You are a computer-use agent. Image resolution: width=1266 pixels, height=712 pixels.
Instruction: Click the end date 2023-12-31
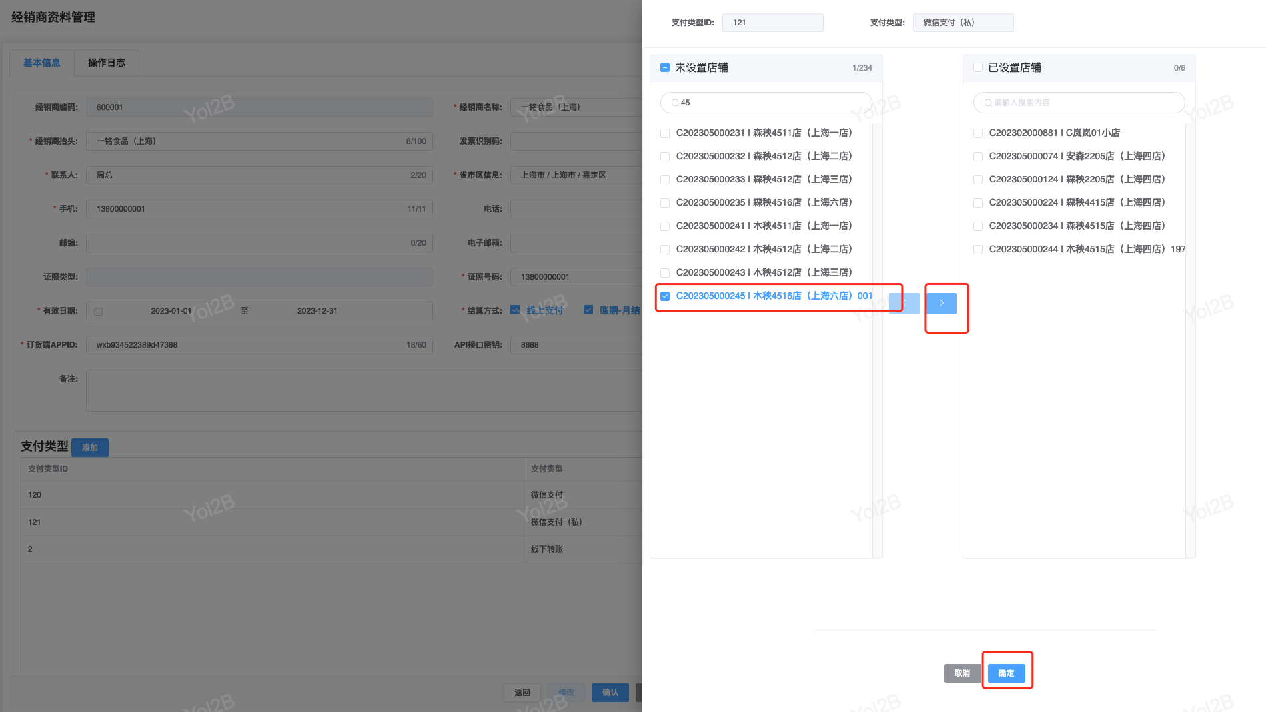click(317, 311)
